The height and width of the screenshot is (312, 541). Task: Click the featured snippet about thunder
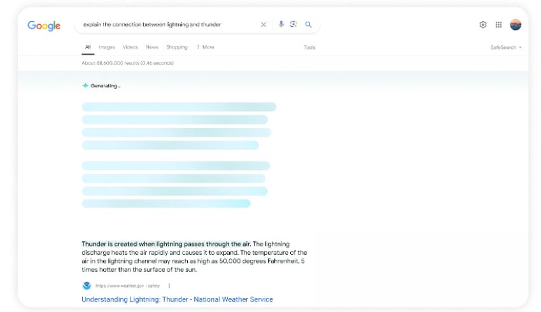pos(194,257)
